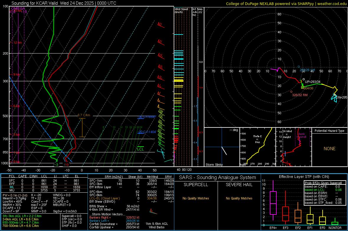The width and height of the screenshot is (348, 231).
Task: Click the -30 C=16597' level label
Action: [147, 117]
